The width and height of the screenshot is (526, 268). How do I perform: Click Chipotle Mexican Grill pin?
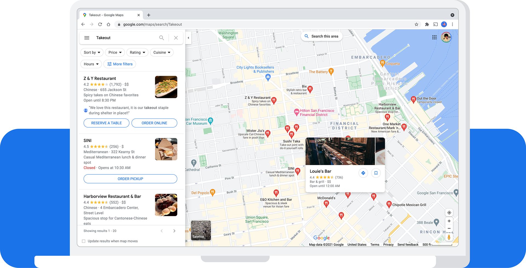click(x=389, y=204)
